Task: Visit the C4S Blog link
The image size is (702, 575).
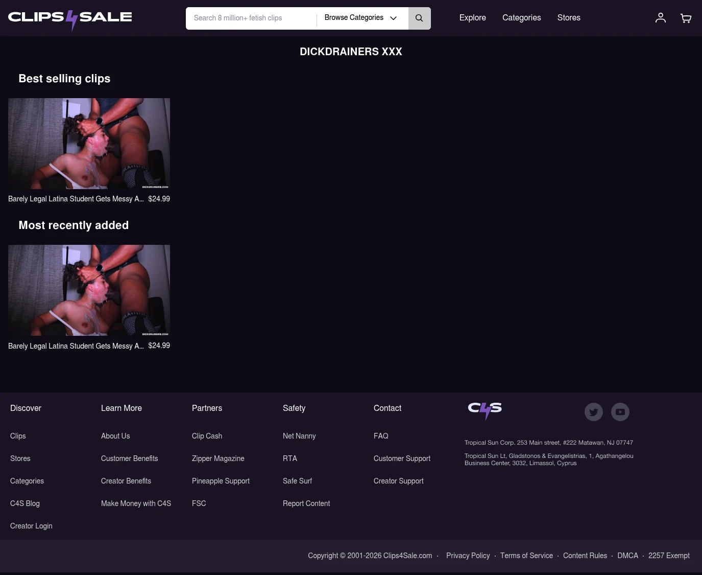Action: pos(25,503)
